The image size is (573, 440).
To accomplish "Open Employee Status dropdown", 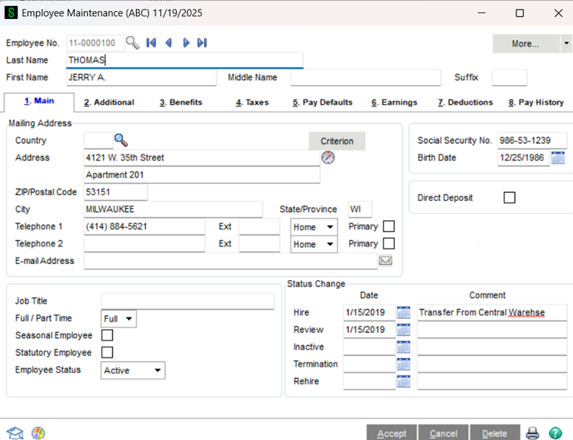I will [133, 370].
